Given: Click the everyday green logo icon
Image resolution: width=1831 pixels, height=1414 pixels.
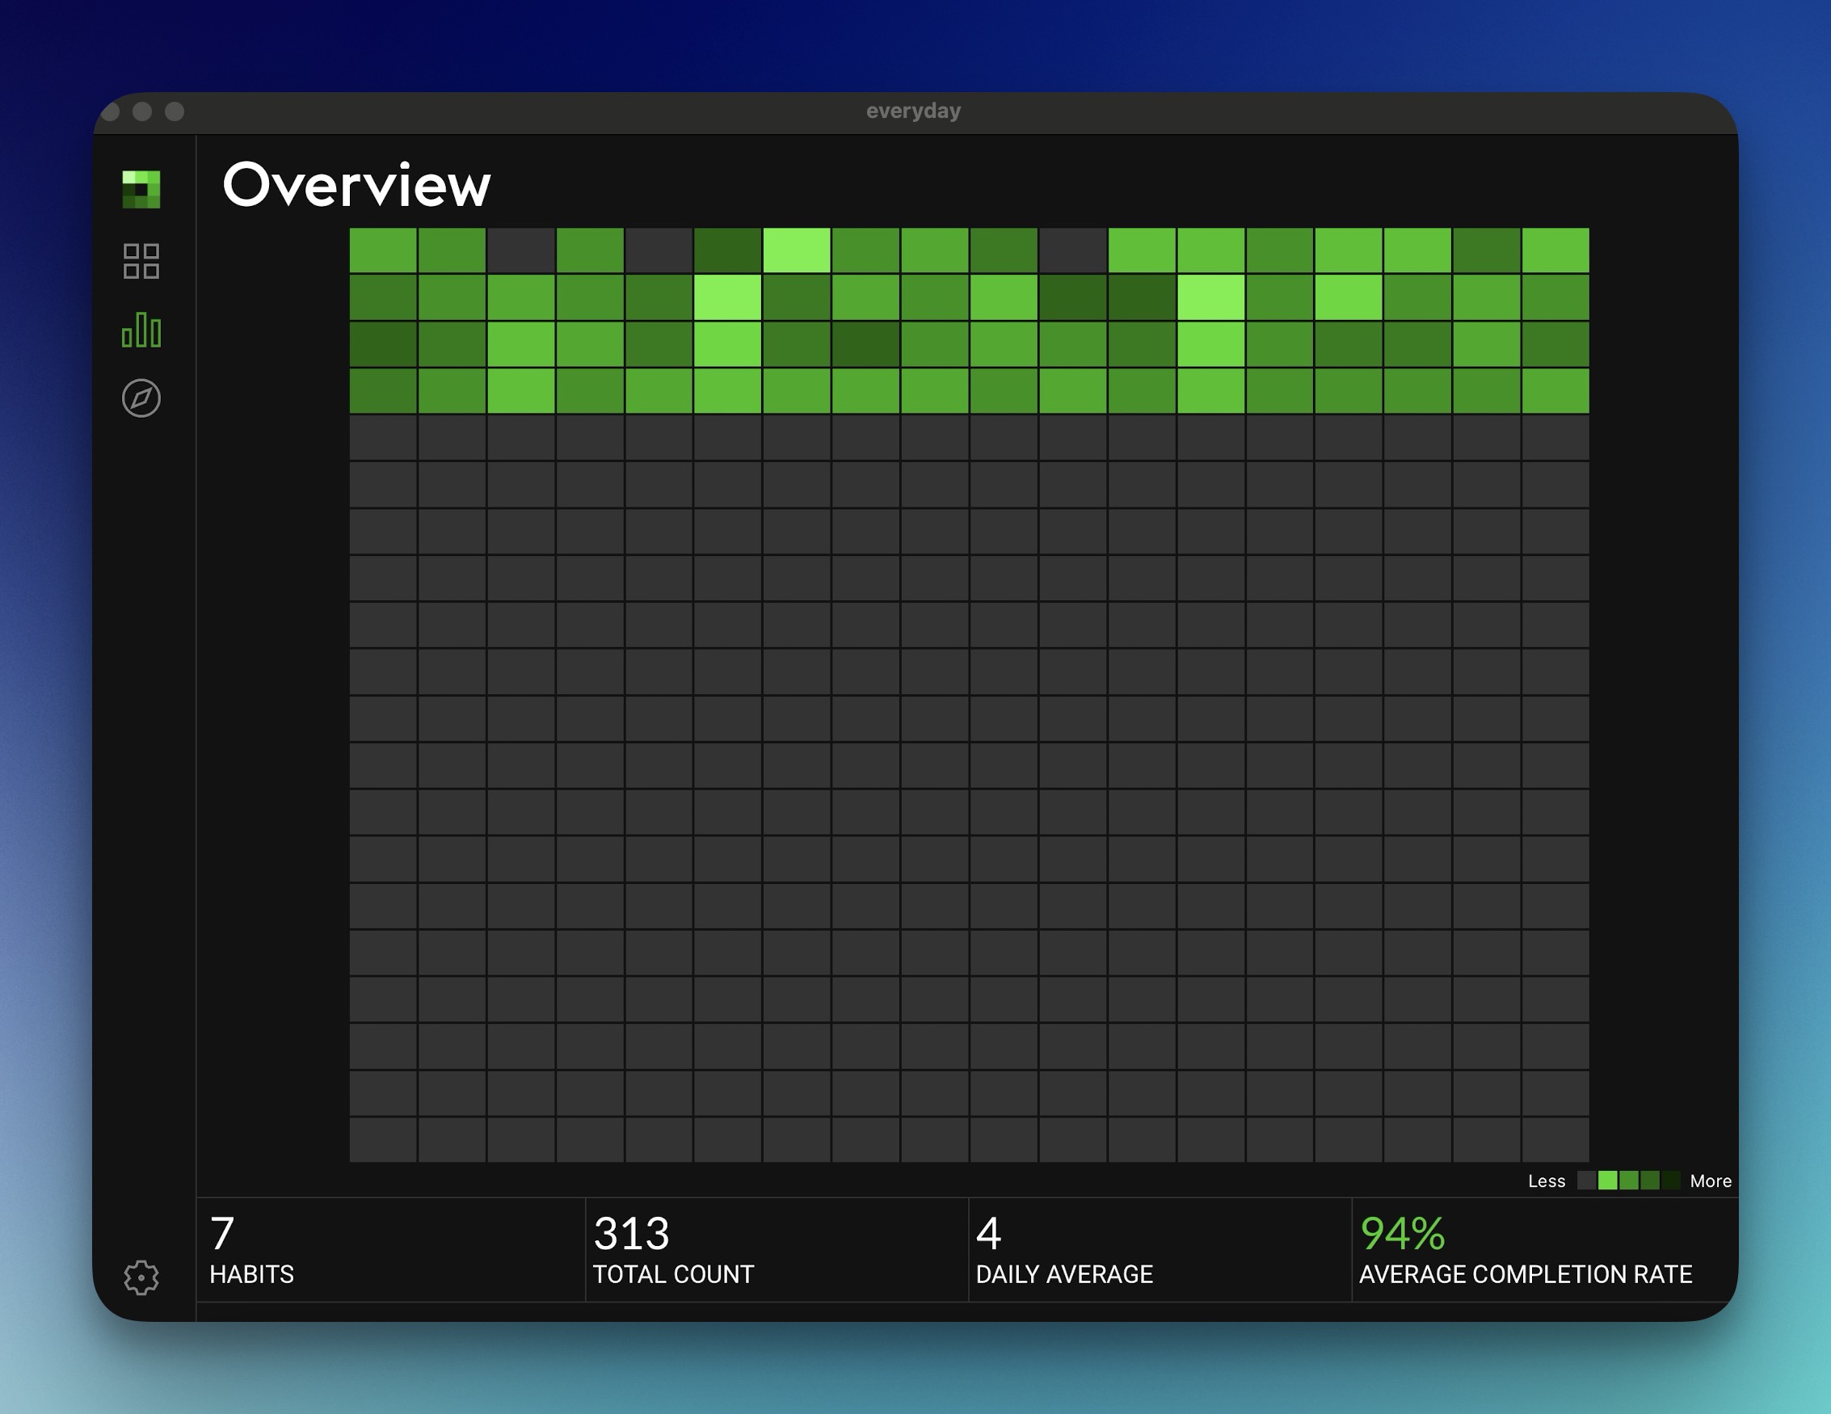Looking at the screenshot, I should (141, 189).
